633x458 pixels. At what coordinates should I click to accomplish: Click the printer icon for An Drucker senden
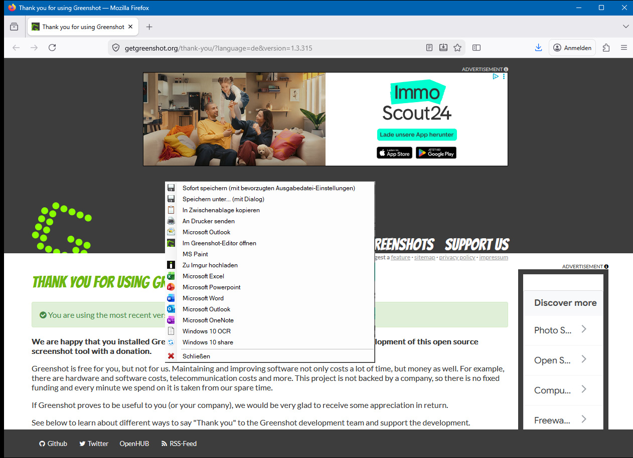tap(171, 221)
